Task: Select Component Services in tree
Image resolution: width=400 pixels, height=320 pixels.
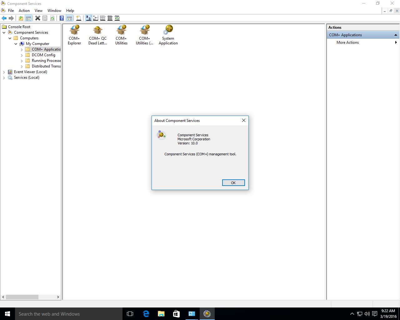Action: pos(31,32)
